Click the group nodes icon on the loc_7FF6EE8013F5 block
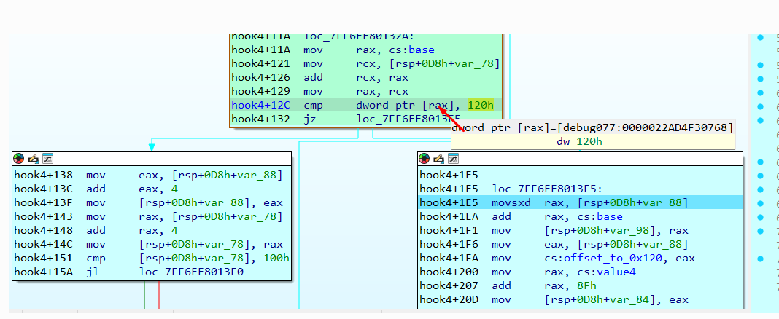The image size is (779, 319). (453, 159)
